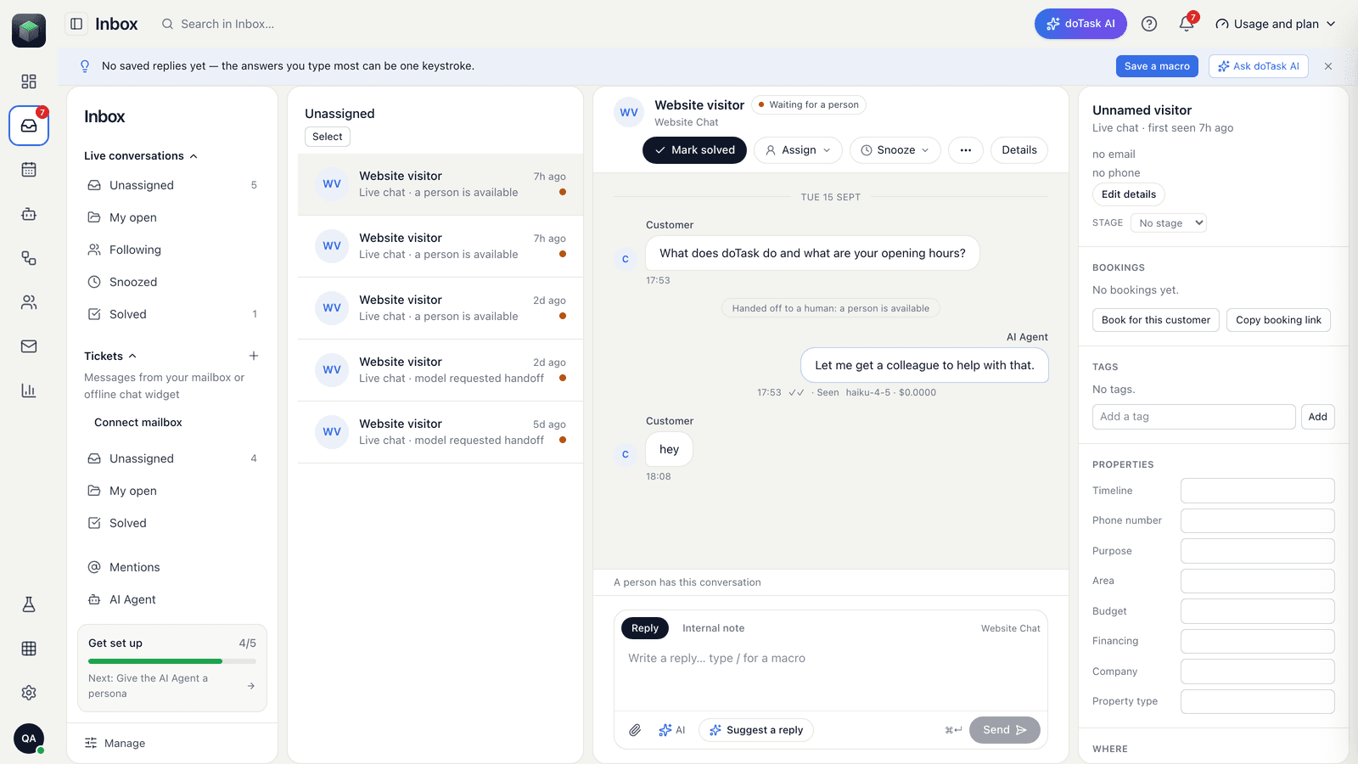Open the mail envelope icon in left rail
1358x764 pixels.
tap(29, 346)
